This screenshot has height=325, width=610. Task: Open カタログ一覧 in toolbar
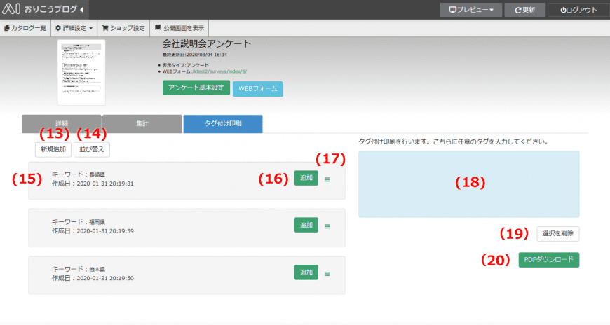click(25, 28)
